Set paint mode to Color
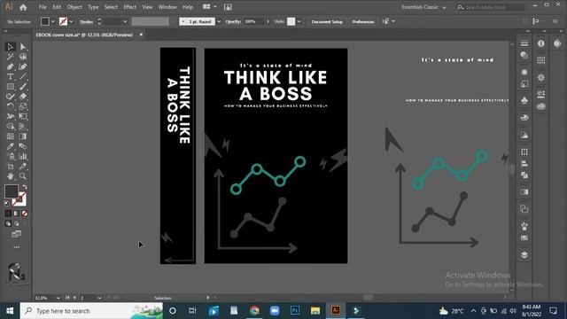Viewport: 567px width, 319px height. (x=8, y=214)
